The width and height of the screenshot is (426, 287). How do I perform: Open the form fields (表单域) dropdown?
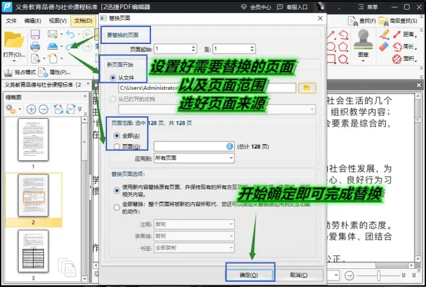pyautogui.click(x=194, y=236)
